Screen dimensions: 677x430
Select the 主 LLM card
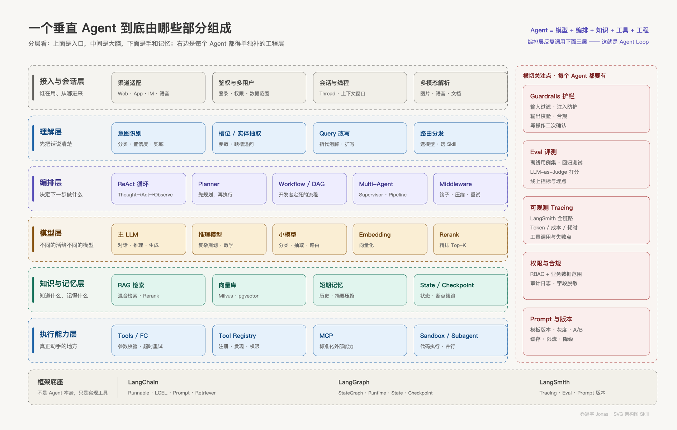click(149, 239)
